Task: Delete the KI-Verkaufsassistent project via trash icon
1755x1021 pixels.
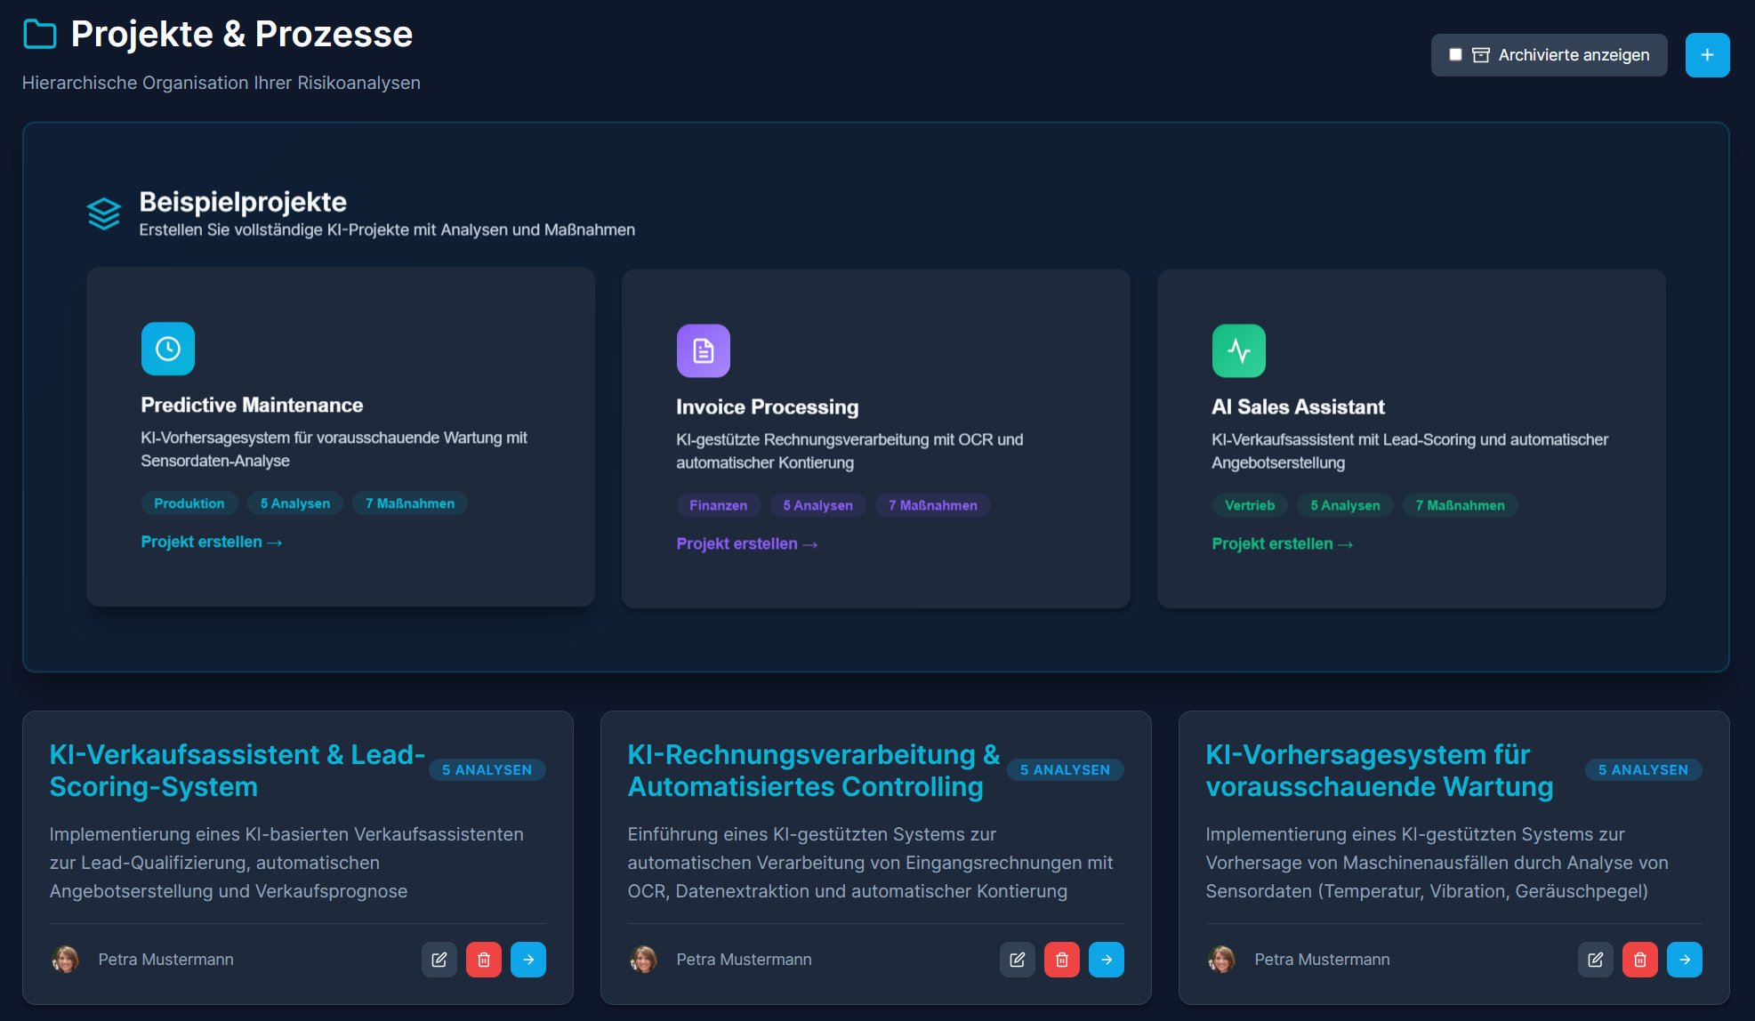Action: tap(484, 960)
